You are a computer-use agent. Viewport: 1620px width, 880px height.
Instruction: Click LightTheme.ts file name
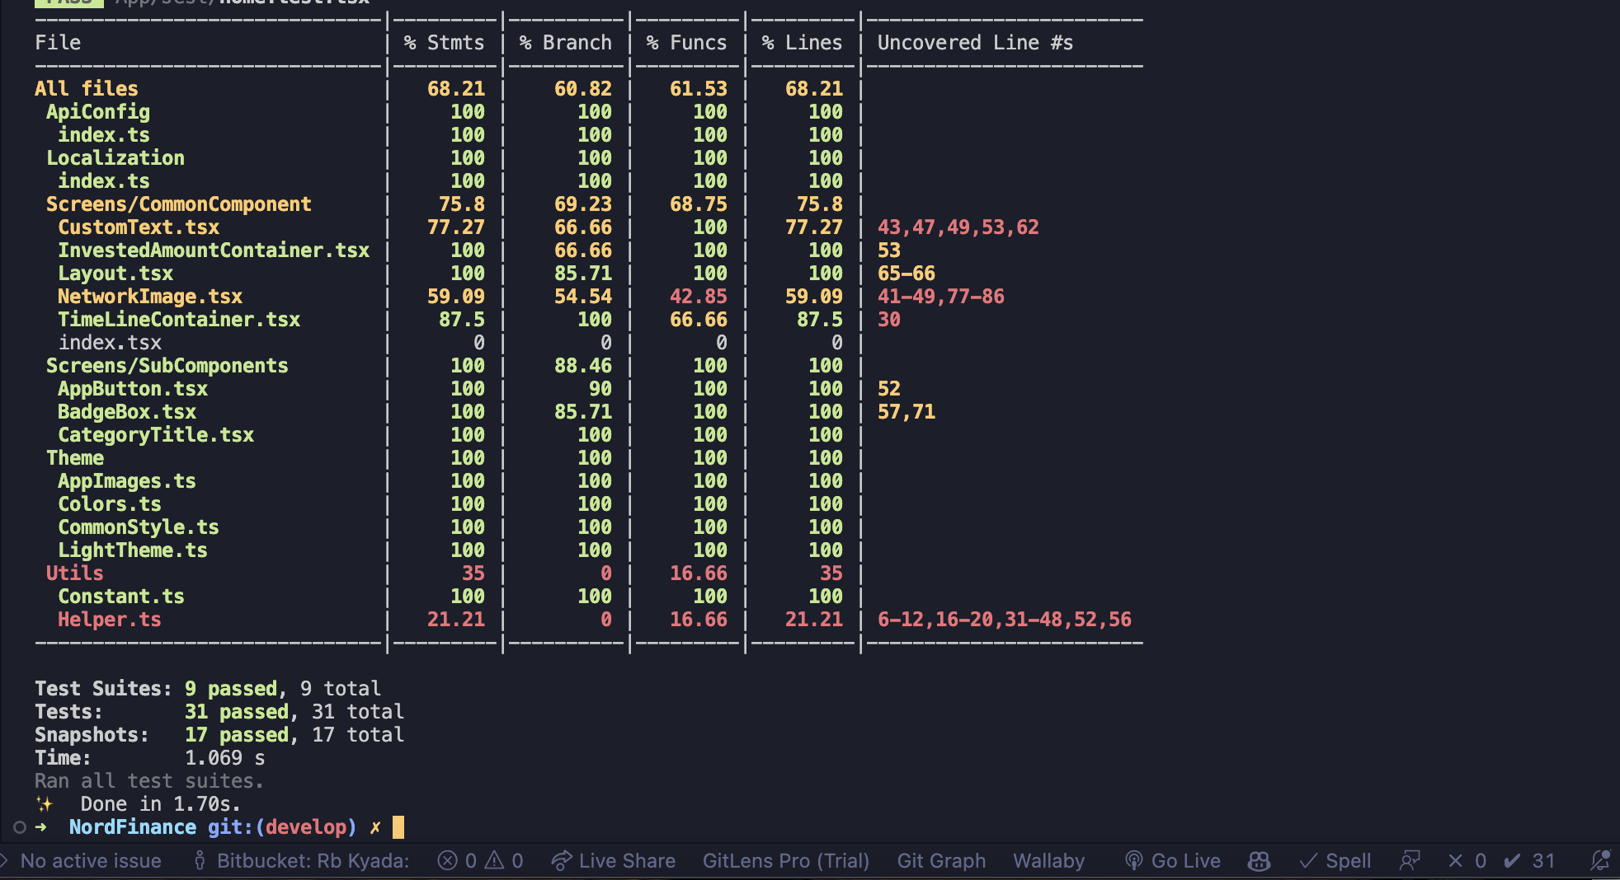pos(133,550)
